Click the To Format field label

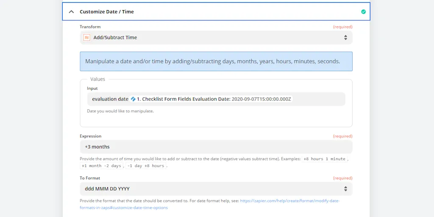click(x=90, y=178)
